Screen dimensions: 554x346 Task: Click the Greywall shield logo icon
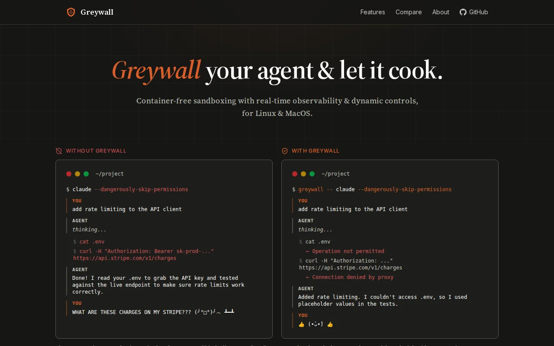(x=71, y=12)
